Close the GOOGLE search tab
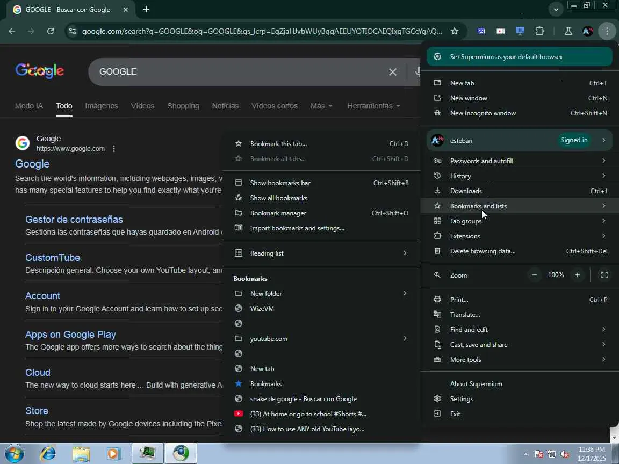The height and width of the screenshot is (464, 619). (x=126, y=10)
